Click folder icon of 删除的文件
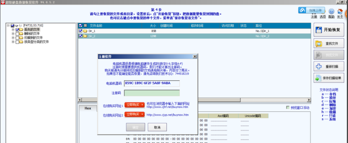The height and width of the screenshot is (143, 348). coord(21,34)
